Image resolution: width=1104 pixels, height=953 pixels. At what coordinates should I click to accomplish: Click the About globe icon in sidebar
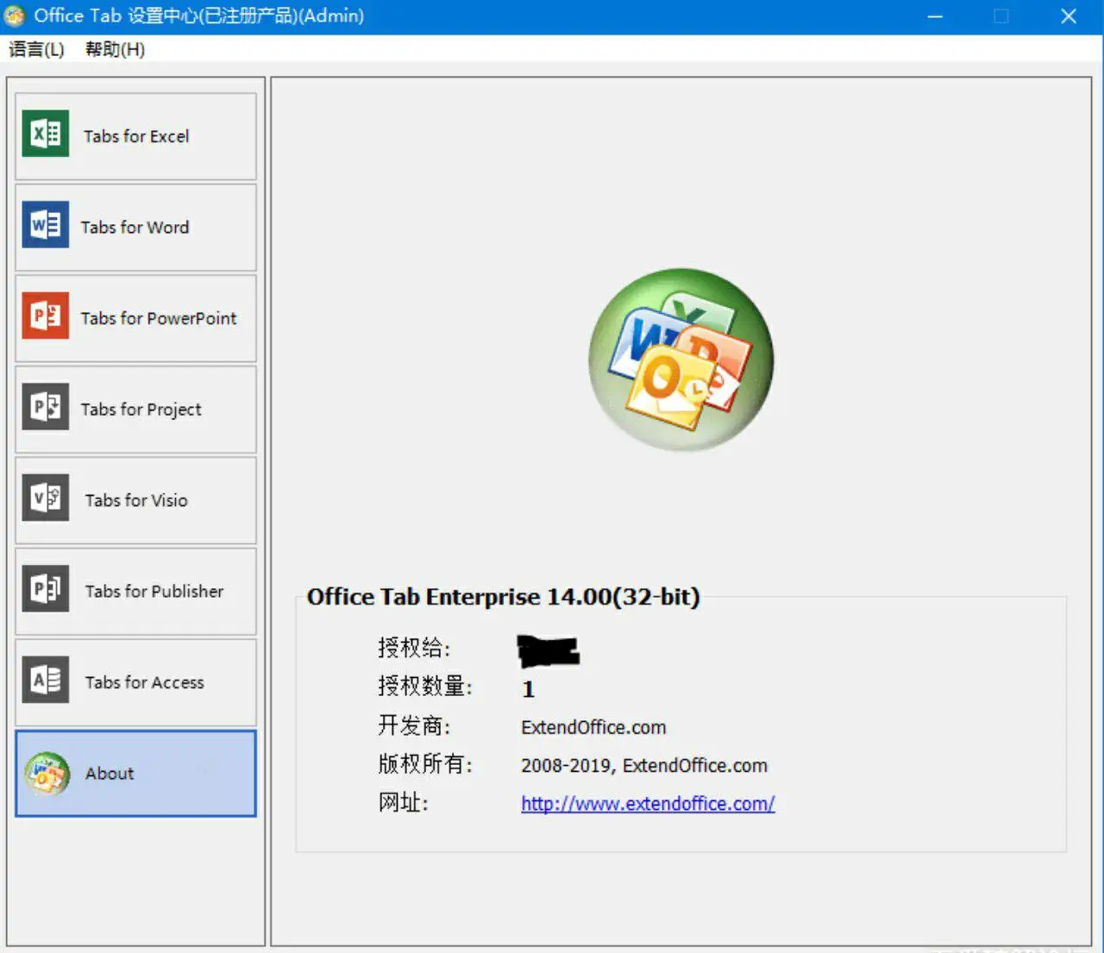[x=47, y=774]
